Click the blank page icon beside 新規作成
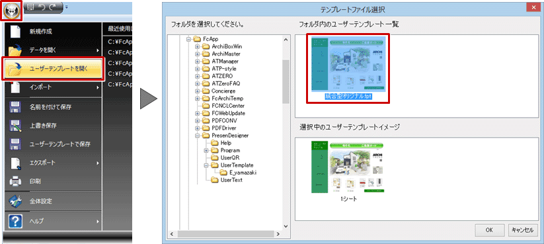Screen dimensions: 544x244 click(x=15, y=31)
